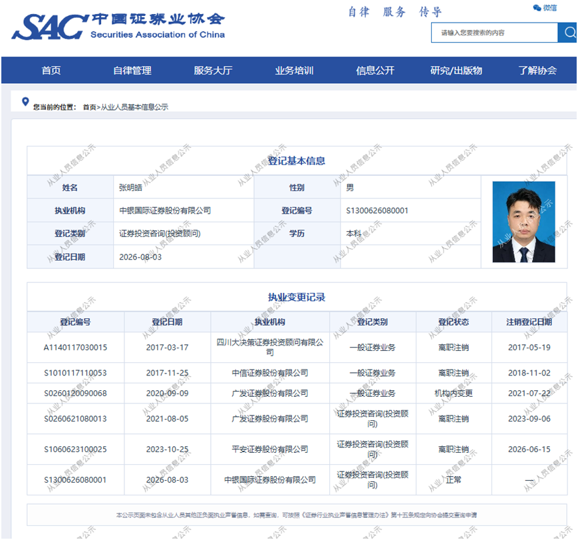Select record number S0260621080013
The height and width of the screenshot is (540, 578).
pos(75,419)
